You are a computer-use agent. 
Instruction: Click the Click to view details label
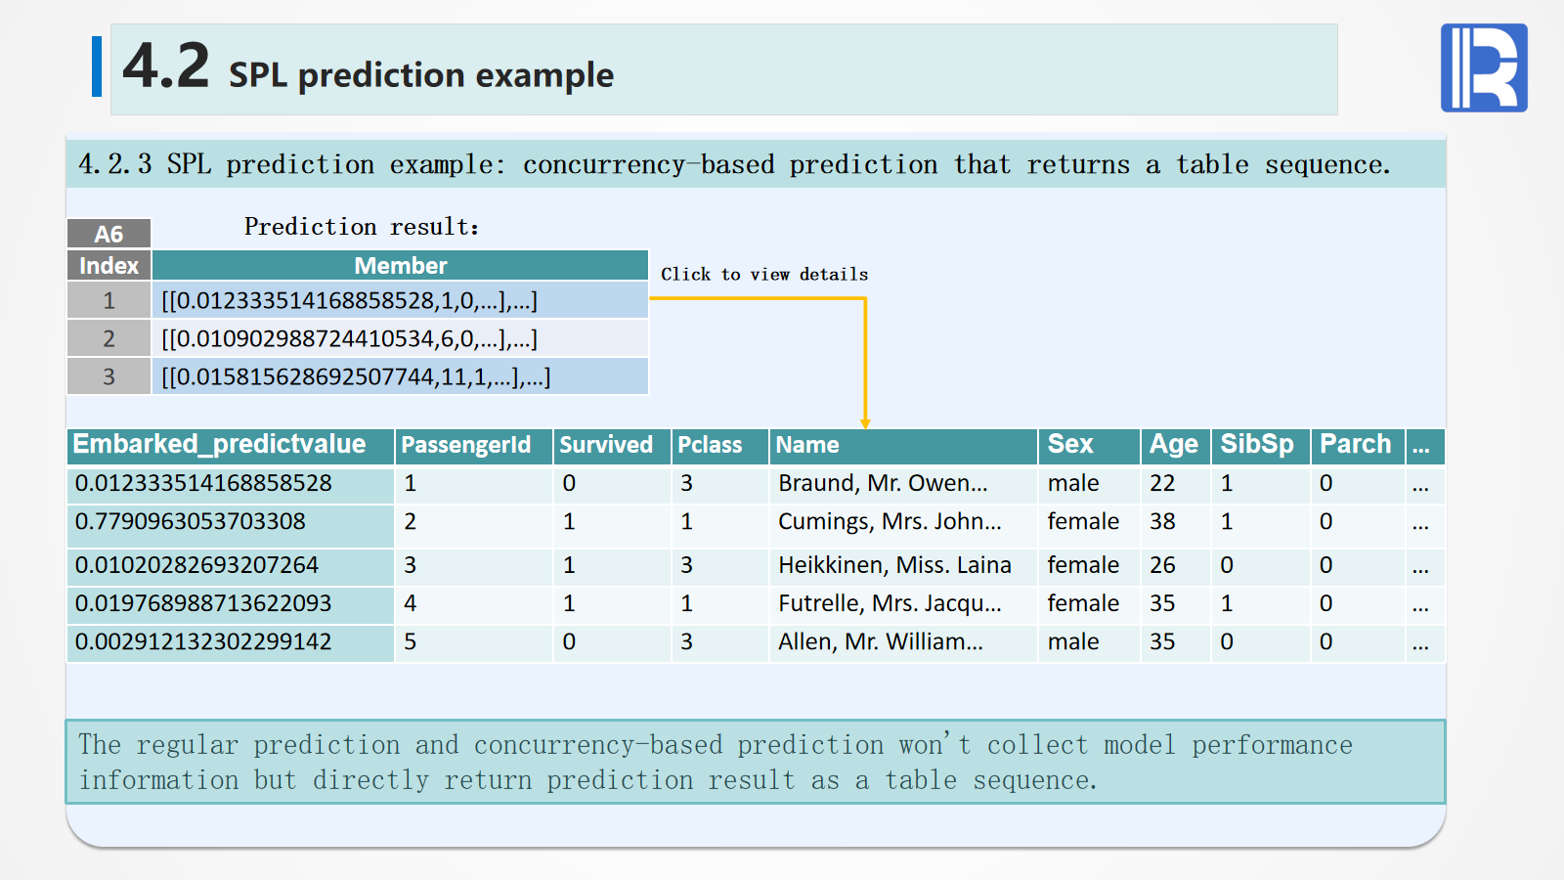(x=764, y=275)
